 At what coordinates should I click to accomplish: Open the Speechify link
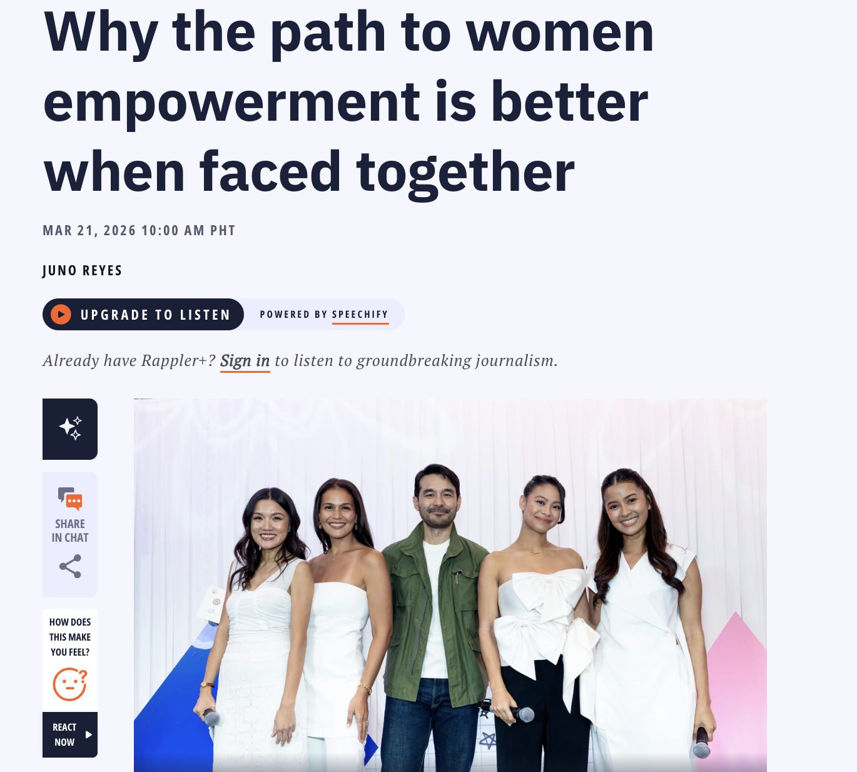[x=360, y=315]
